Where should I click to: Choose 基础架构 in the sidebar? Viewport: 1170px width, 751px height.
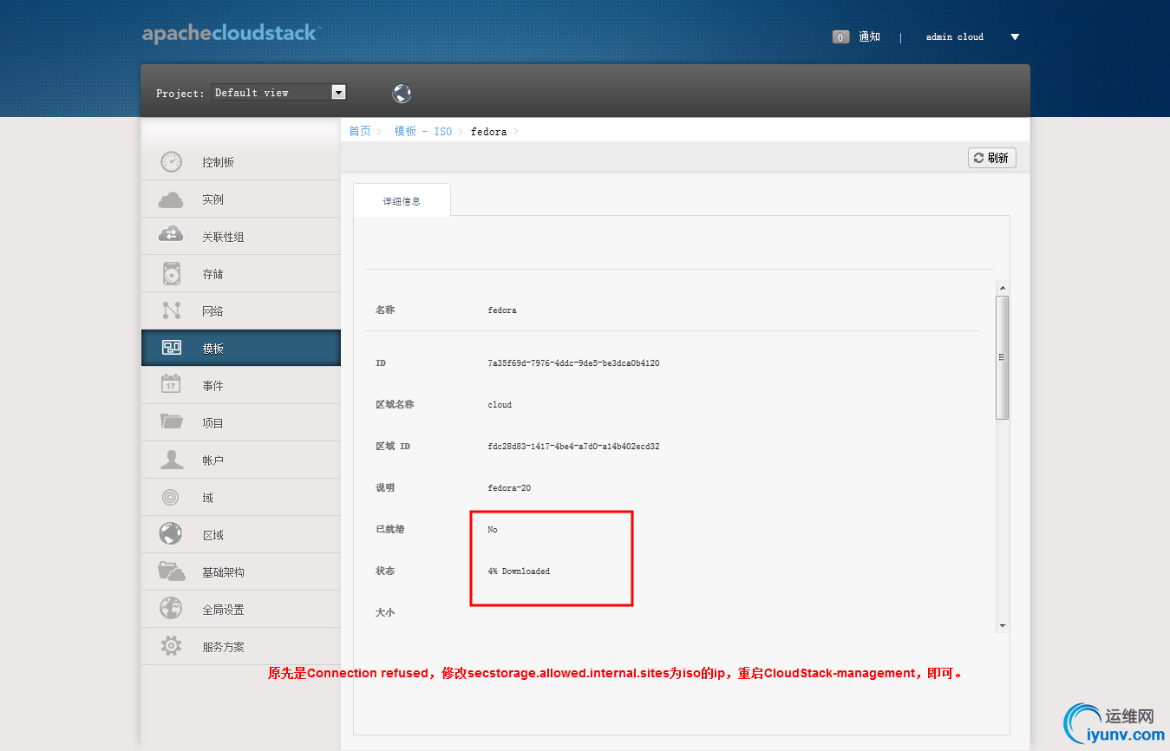pos(241,572)
